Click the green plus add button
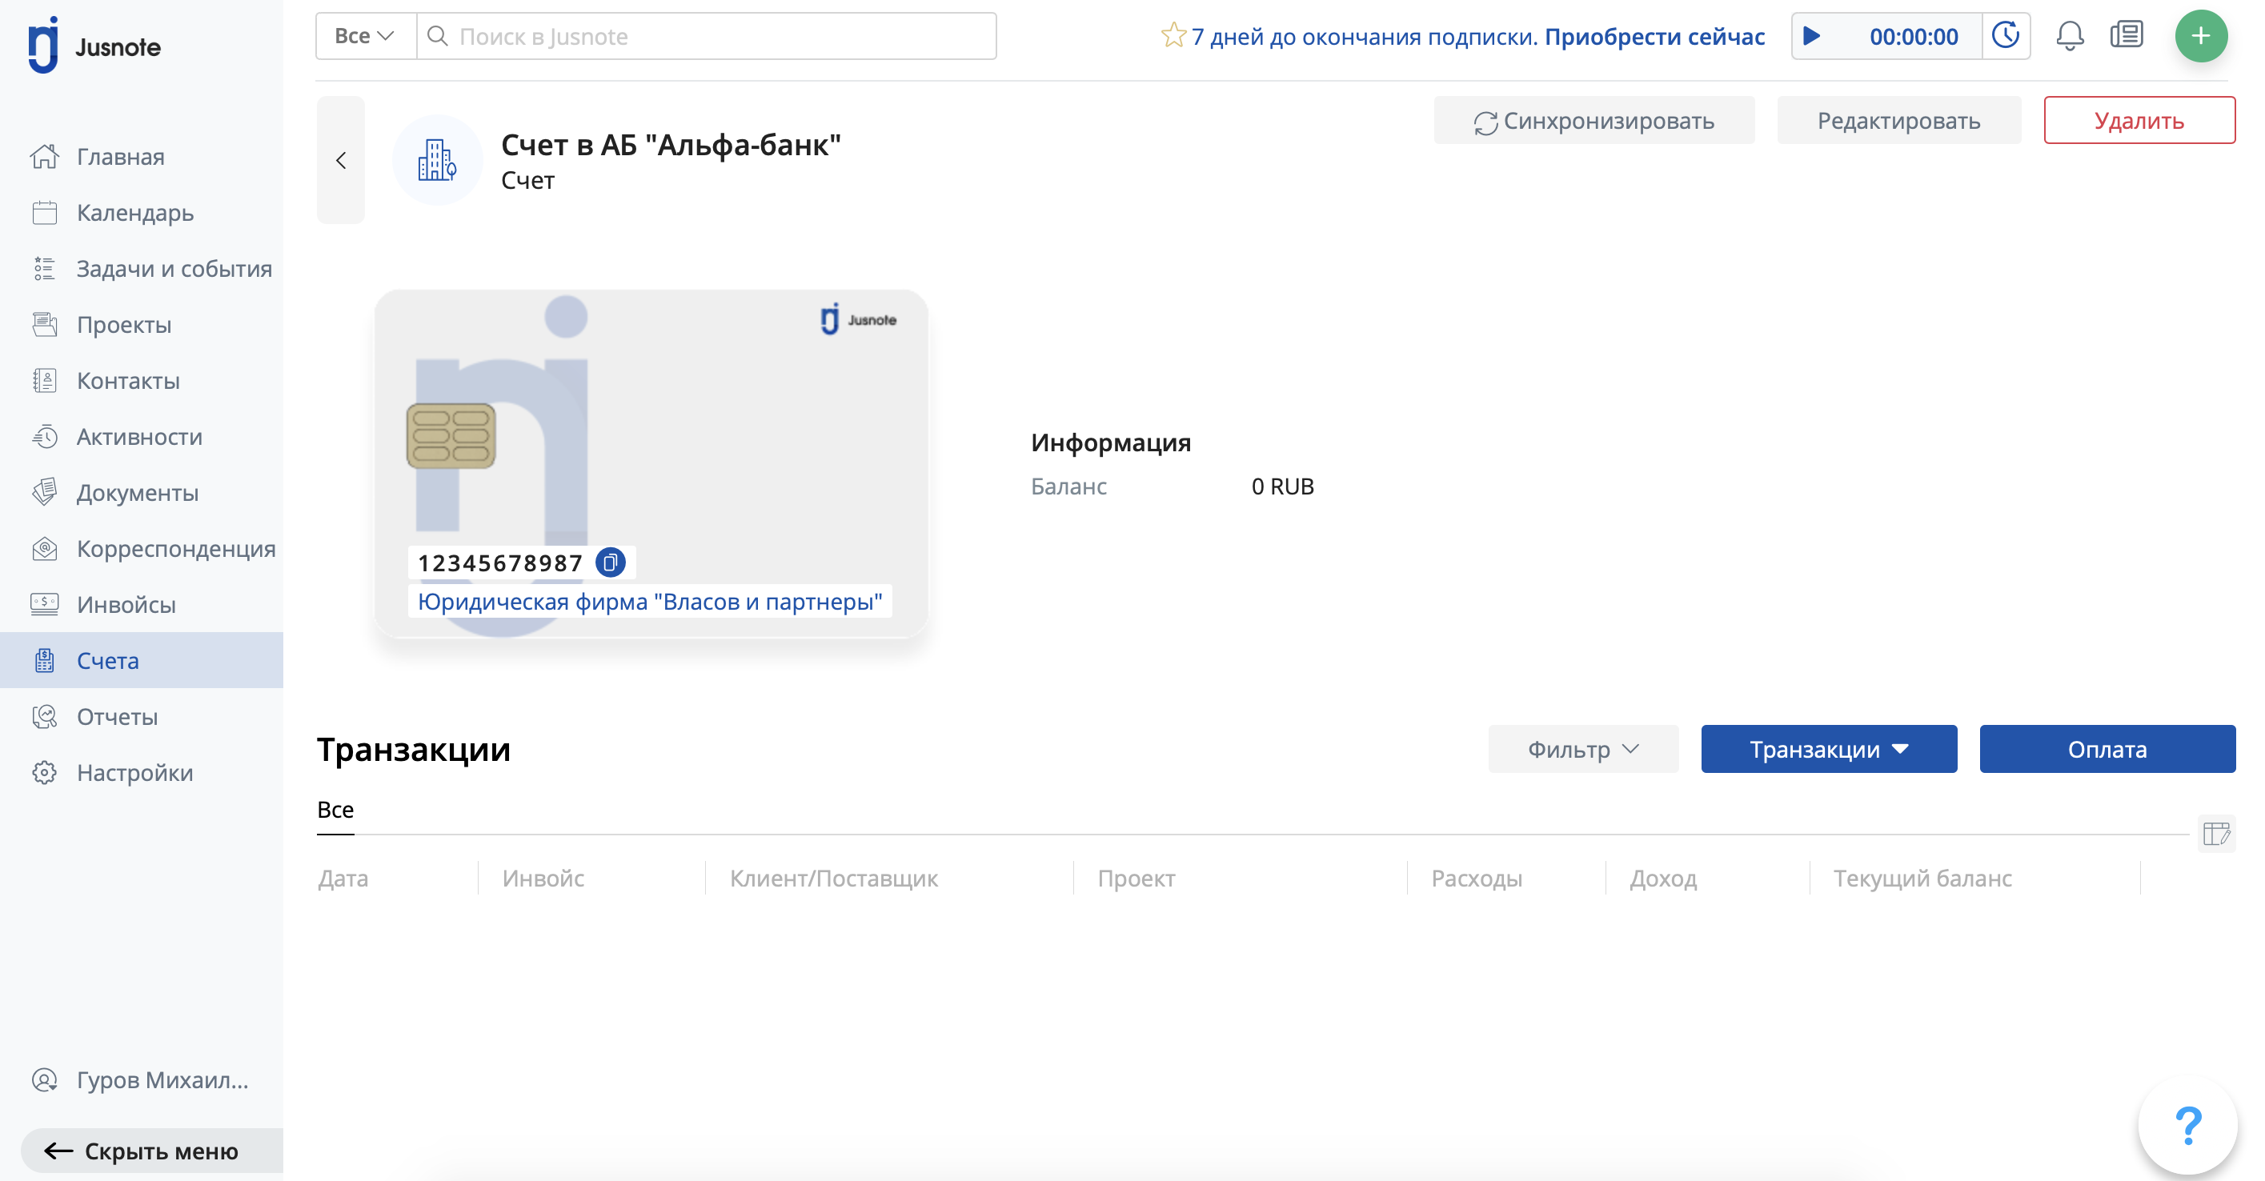 click(2201, 36)
